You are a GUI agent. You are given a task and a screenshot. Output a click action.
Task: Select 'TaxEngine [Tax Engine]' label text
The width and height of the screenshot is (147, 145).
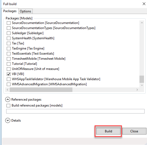[28, 48]
